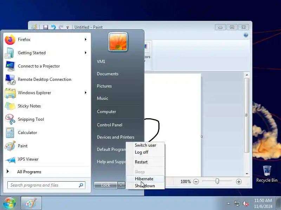Image resolution: width=281 pixels, height=210 pixels.
Task: Select Hibernate
Action: tap(145, 179)
